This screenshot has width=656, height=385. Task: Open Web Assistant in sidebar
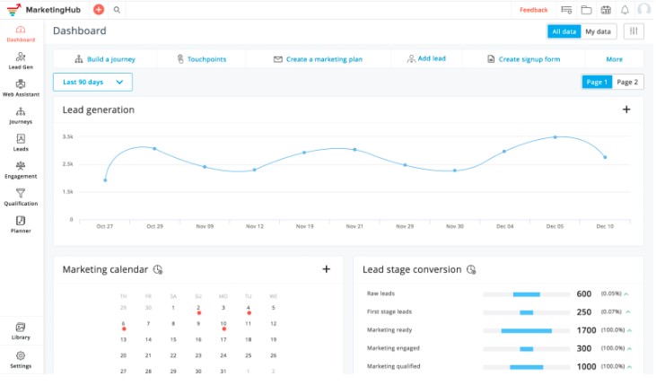coord(21,88)
